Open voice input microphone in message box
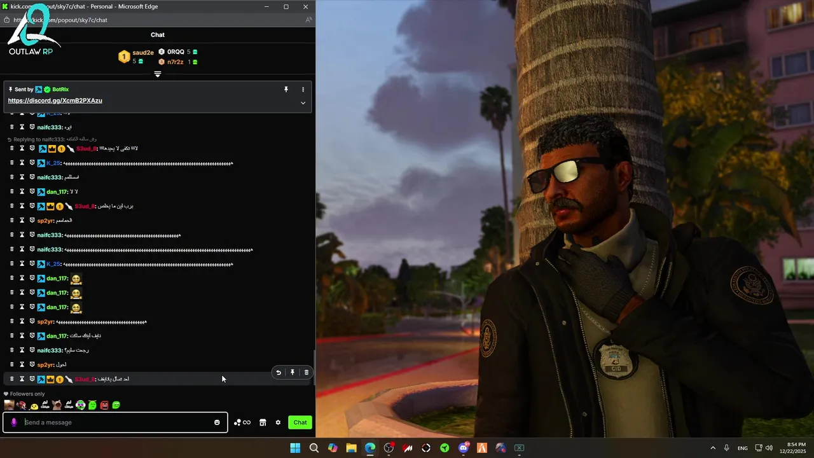Viewport: 814px width, 458px height. [14, 422]
